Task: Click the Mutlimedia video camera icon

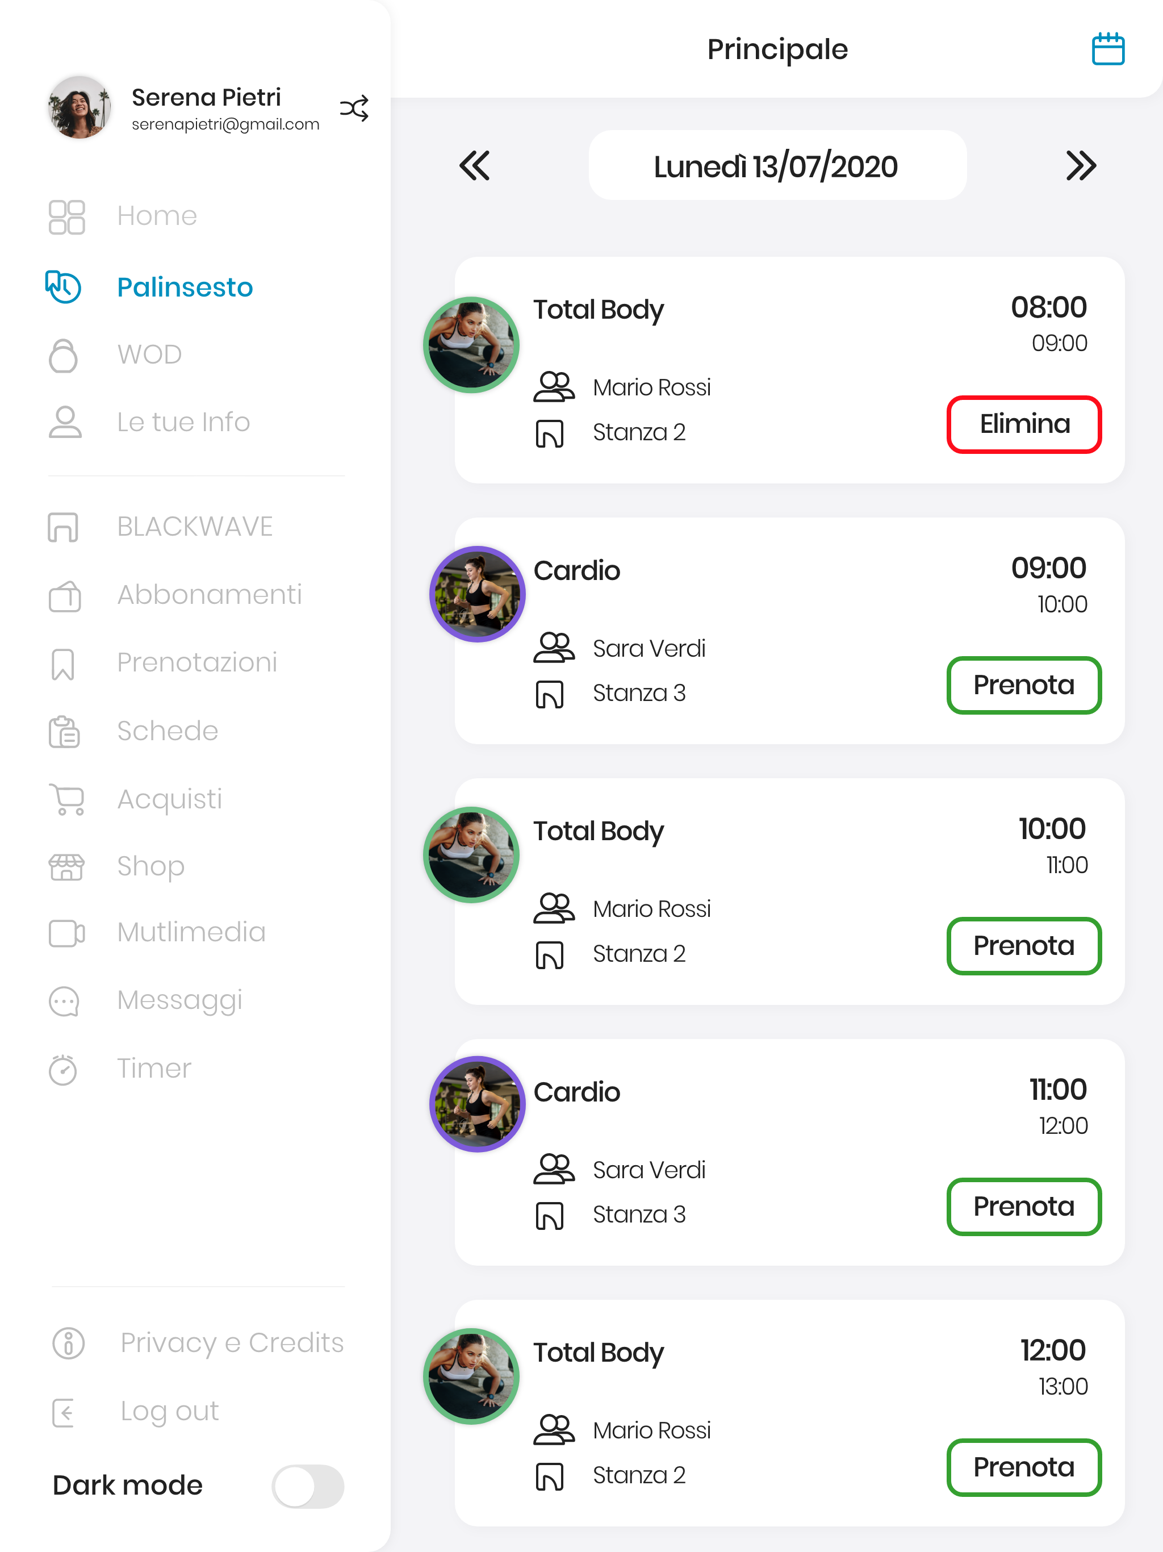Action: point(66,933)
